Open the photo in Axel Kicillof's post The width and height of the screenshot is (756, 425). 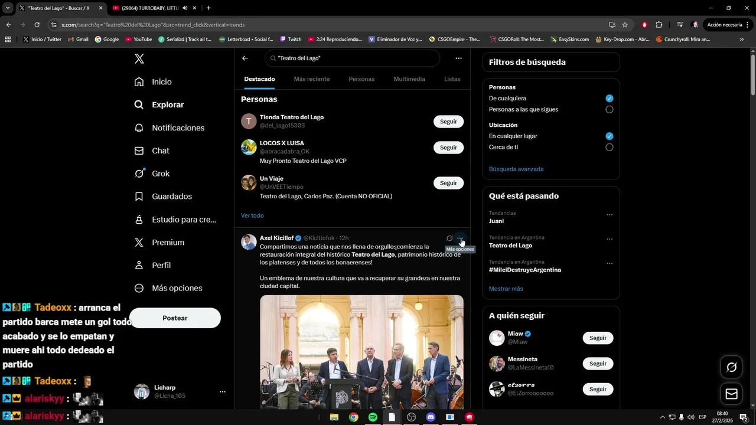[x=361, y=352]
